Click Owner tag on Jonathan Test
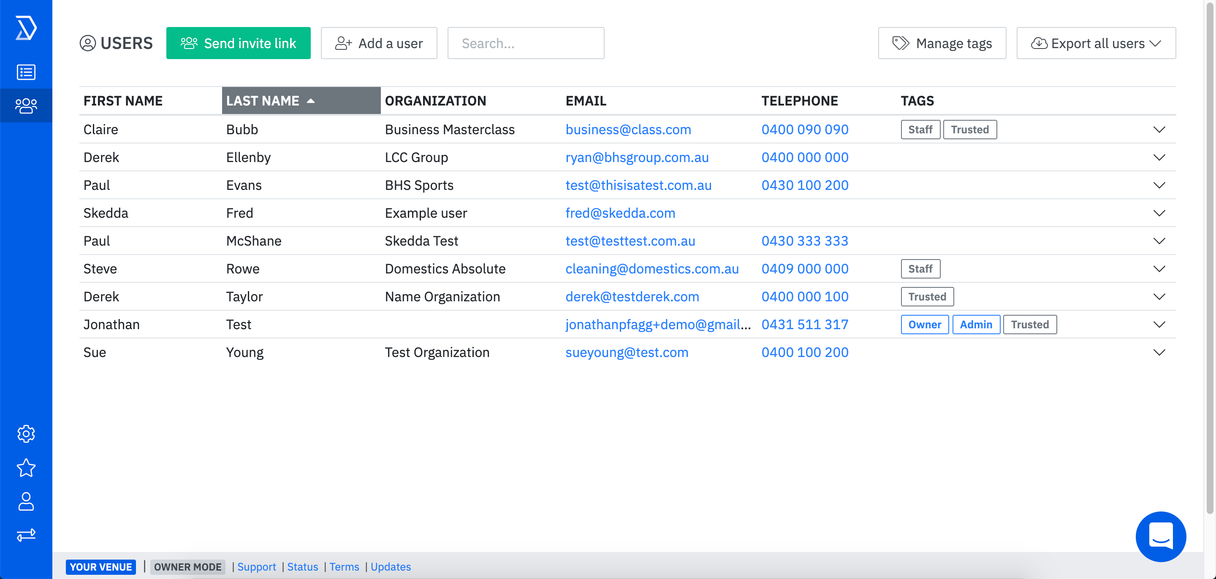The width and height of the screenshot is (1216, 579). tap(924, 324)
